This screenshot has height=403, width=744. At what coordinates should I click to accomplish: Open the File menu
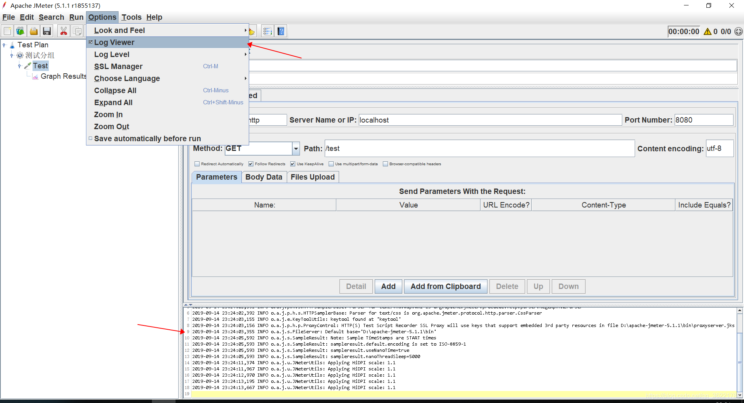9,17
